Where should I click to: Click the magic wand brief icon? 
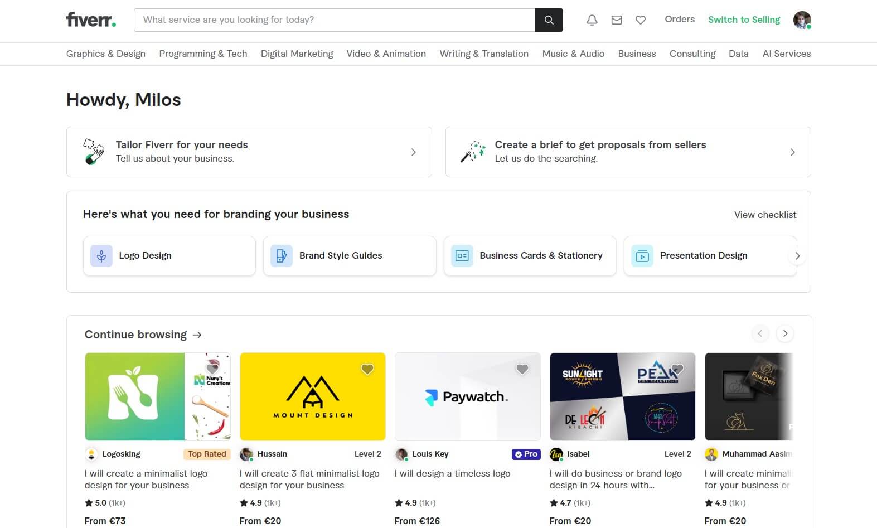pos(473,152)
